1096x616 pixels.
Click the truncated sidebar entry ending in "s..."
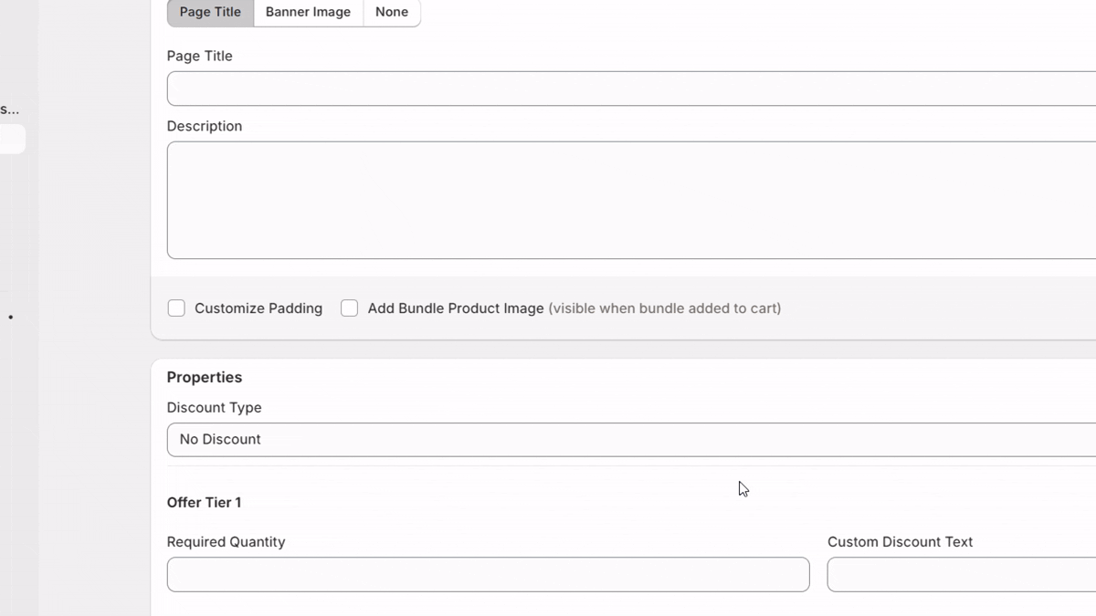pyautogui.click(x=9, y=110)
